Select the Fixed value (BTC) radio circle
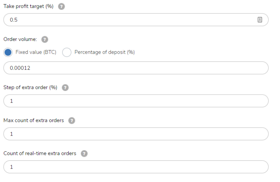Image resolution: width=280 pixels, height=182 pixels. click(x=8, y=52)
